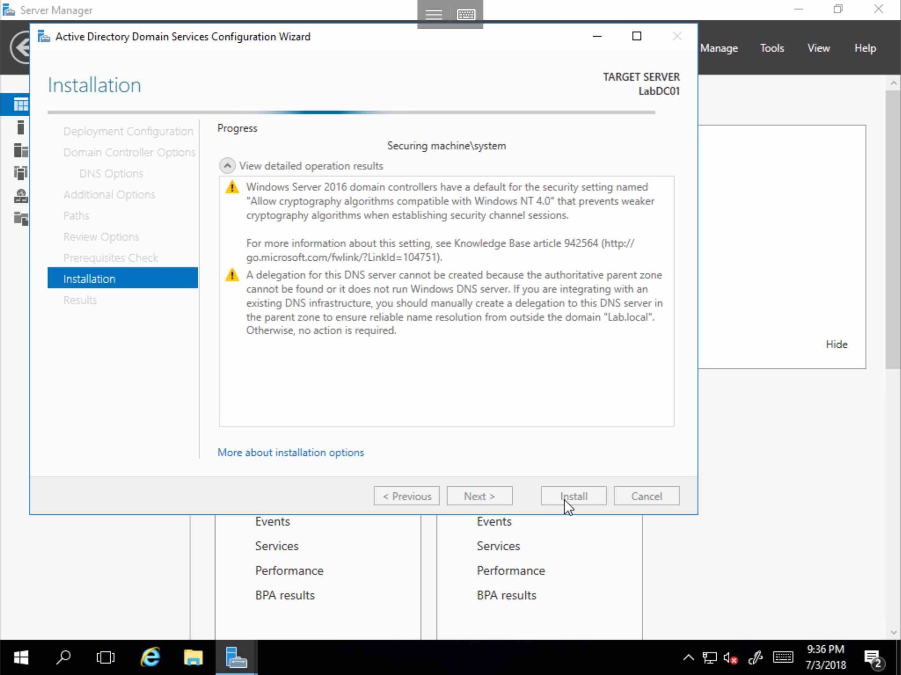
Task: Click the Next > button
Action: [x=479, y=496]
